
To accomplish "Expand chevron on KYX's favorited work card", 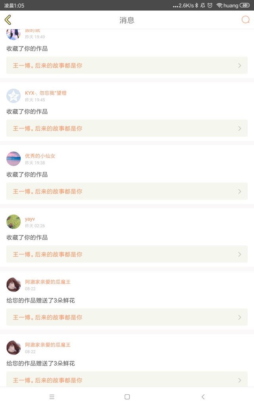I will coord(240,128).
